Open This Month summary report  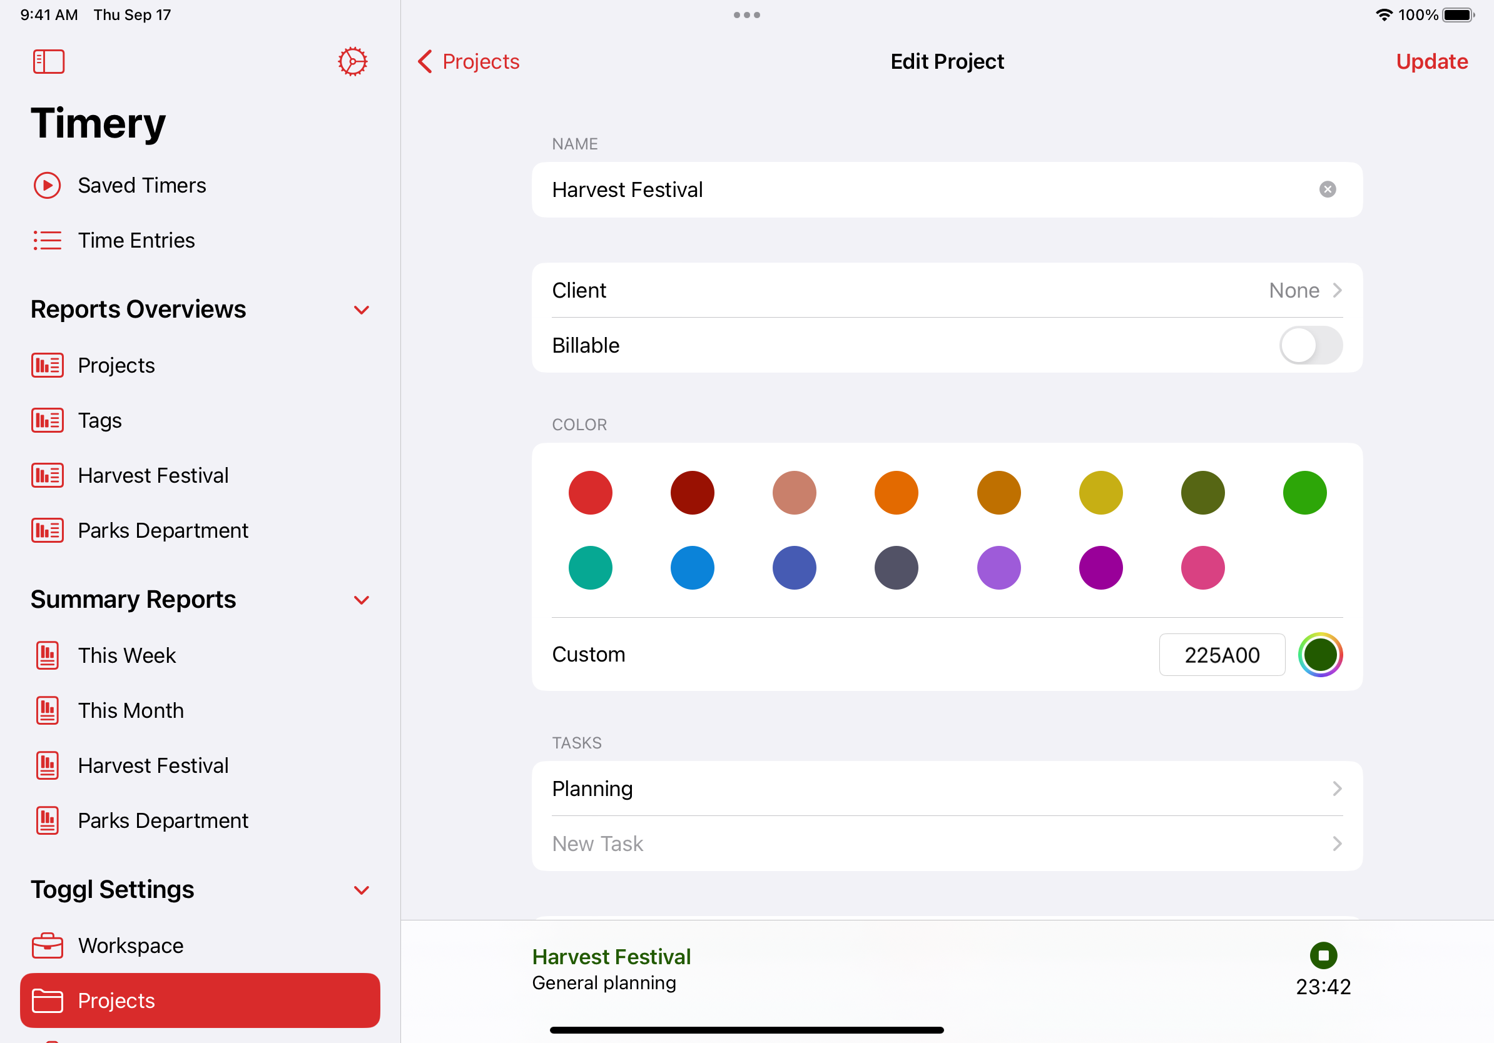point(200,711)
